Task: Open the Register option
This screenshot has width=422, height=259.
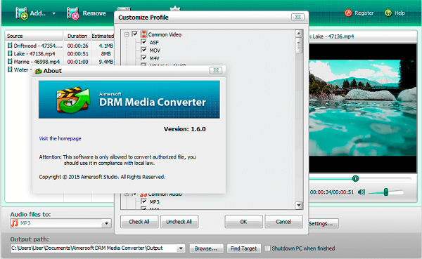Action: [359, 13]
